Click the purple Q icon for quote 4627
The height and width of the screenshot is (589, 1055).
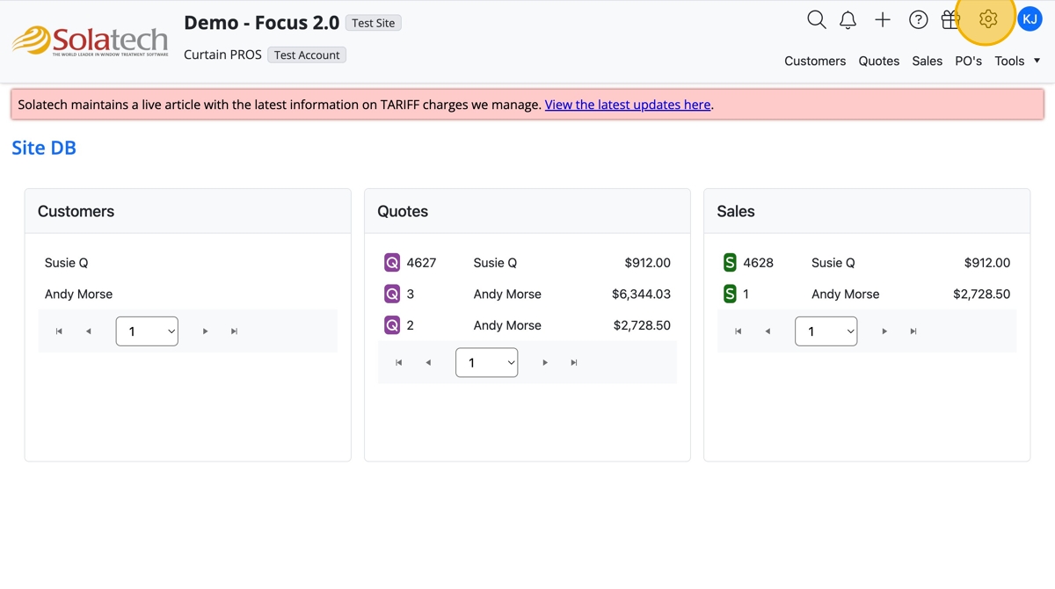[392, 262]
